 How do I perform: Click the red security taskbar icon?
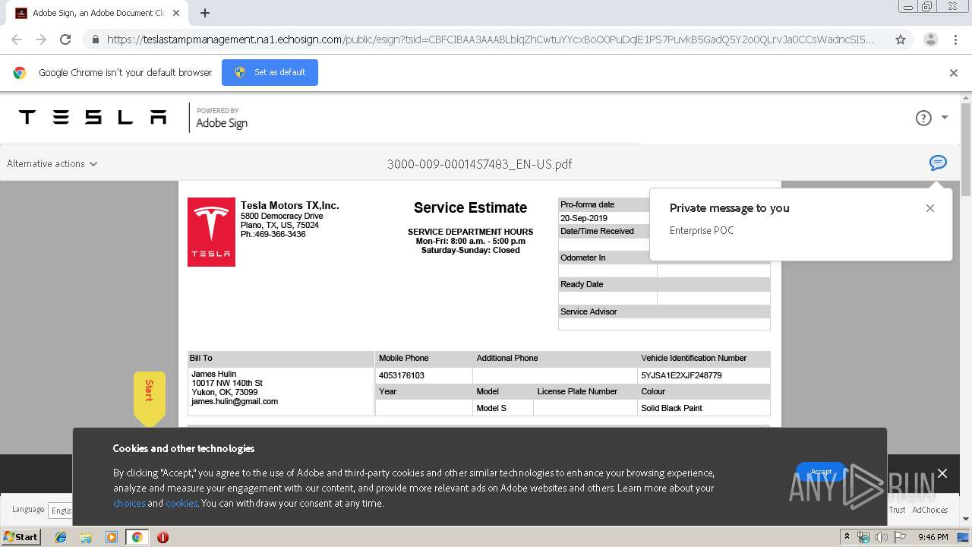click(x=163, y=537)
